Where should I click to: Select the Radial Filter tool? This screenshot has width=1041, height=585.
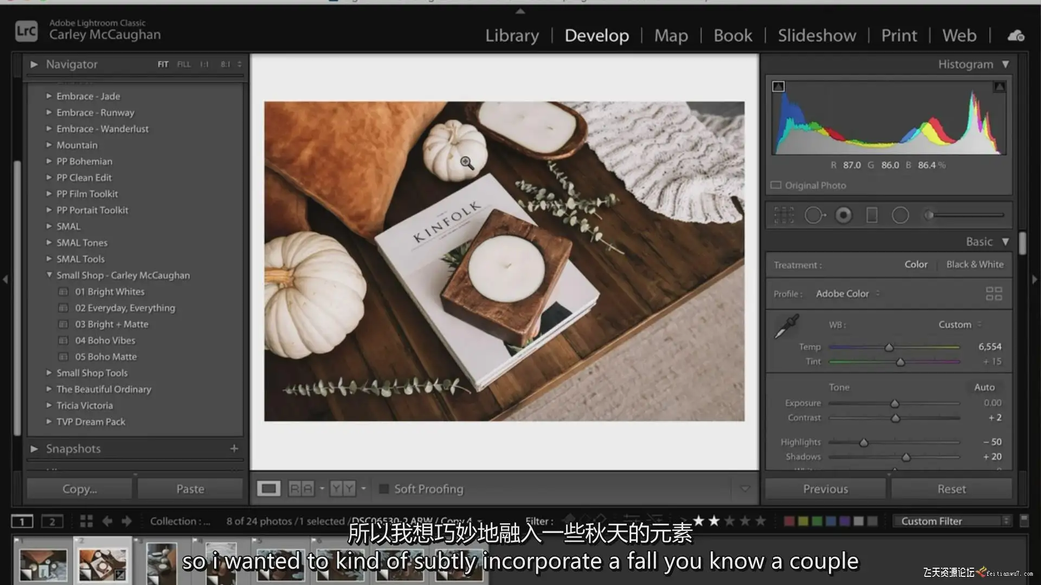coord(900,216)
